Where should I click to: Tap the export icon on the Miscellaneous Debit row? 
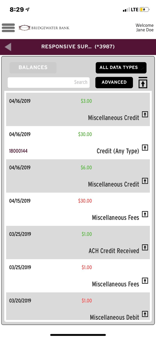point(145,314)
